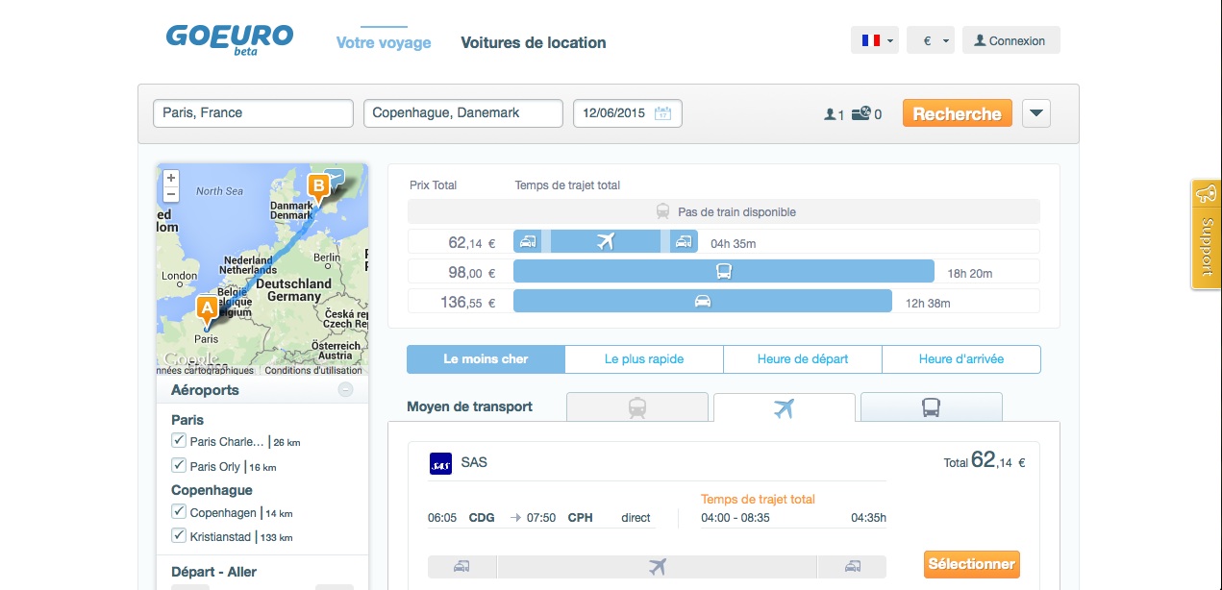Zoom in on the map
Viewport: 1222px width, 590px height.
tap(171, 178)
